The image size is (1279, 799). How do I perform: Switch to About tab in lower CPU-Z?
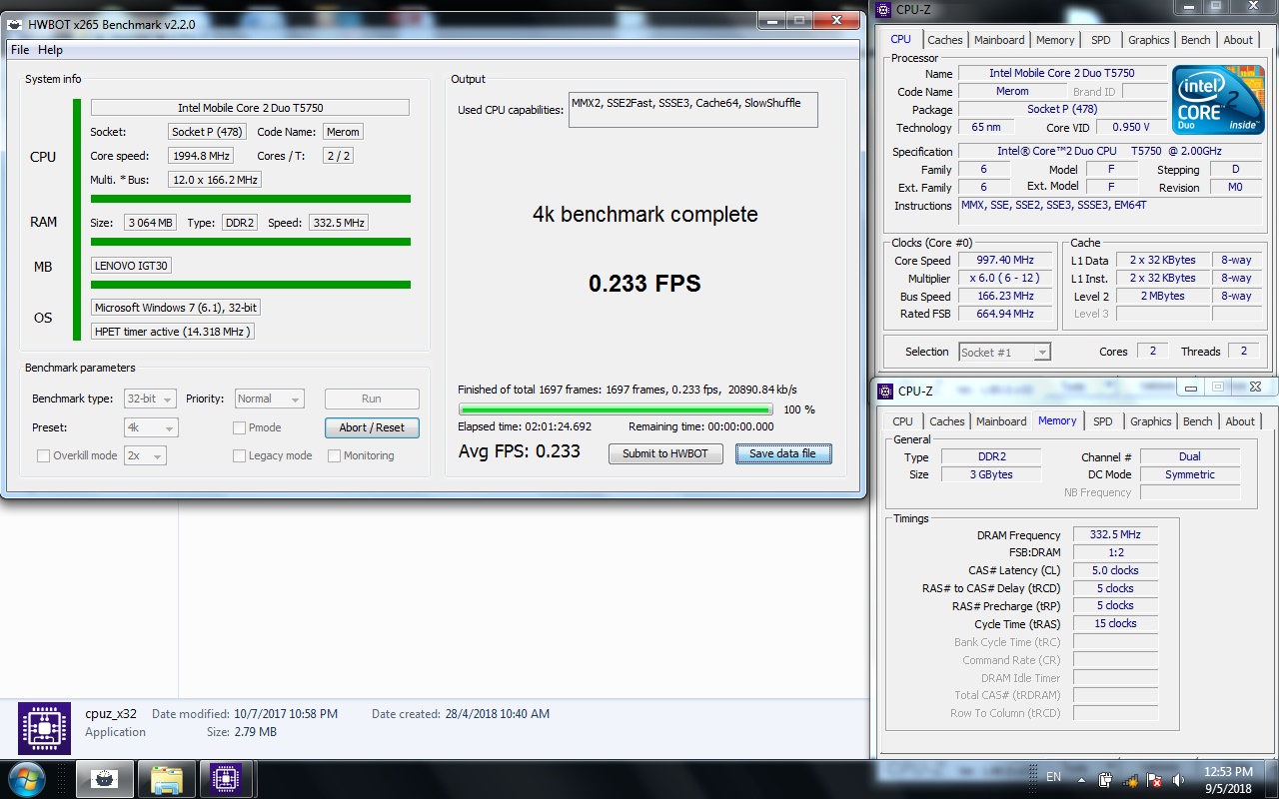click(1240, 421)
